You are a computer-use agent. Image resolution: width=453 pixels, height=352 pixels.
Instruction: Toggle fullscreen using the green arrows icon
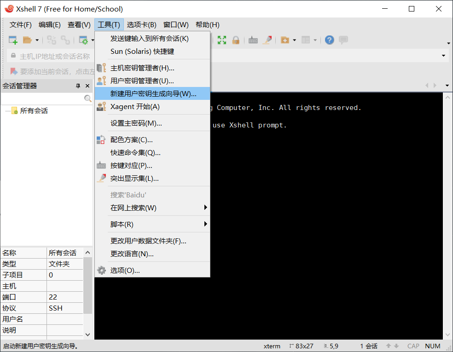[221, 40]
